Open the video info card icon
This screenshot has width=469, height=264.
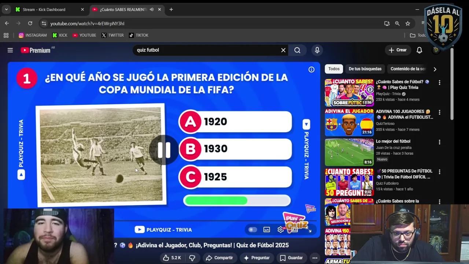pyautogui.click(x=311, y=69)
